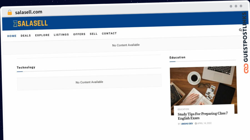Open the Contact menu item
The width and height of the screenshot is (250, 140).
coord(109,33)
